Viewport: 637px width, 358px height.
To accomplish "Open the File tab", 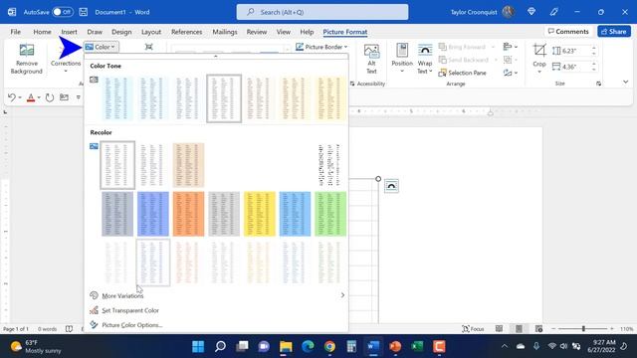I will (x=16, y=32).
